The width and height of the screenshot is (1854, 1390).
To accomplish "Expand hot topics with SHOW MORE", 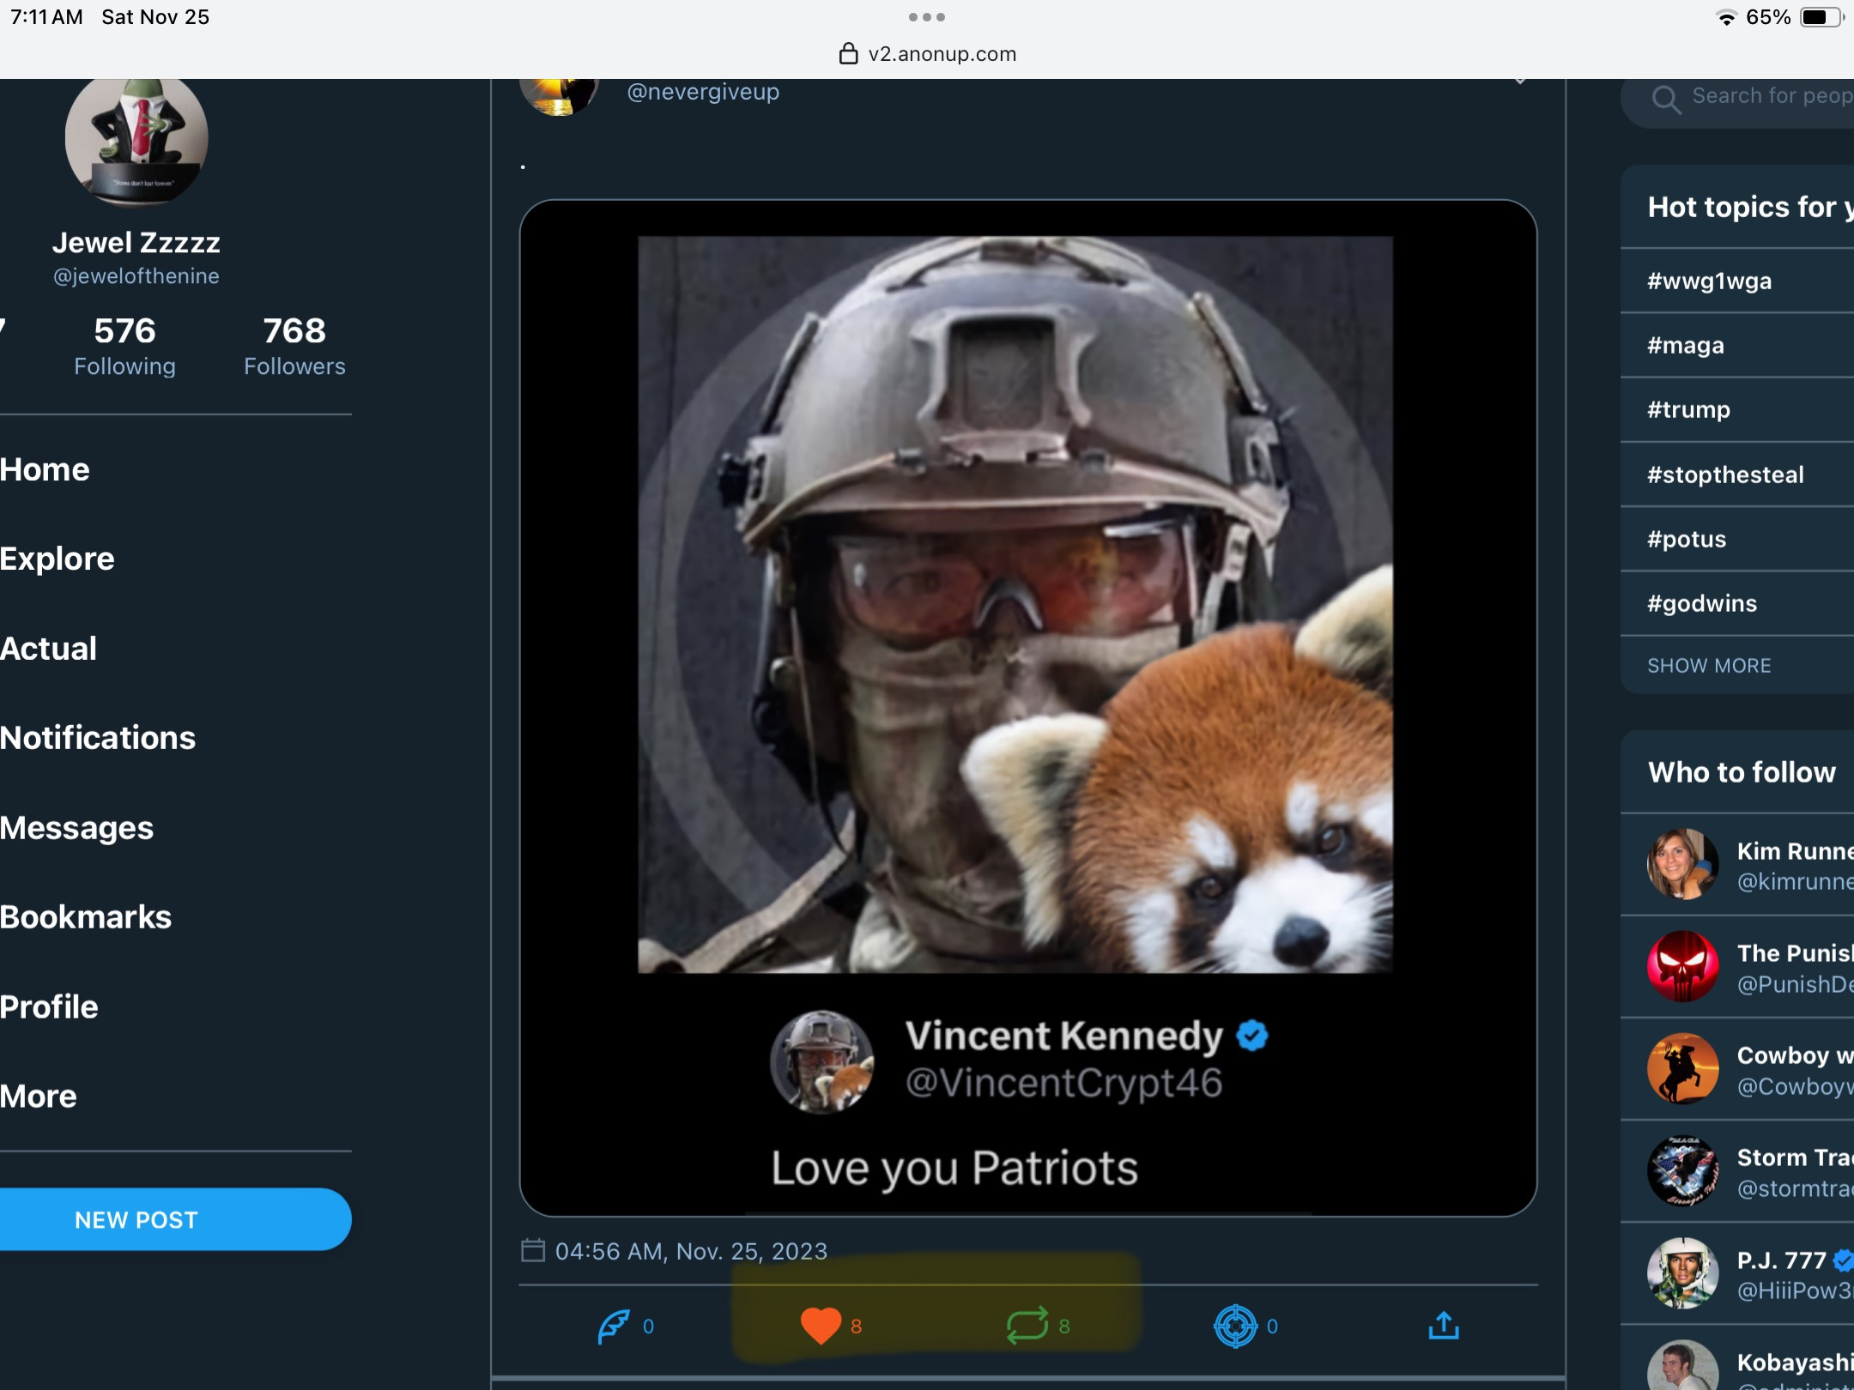I will [1709, 666].
